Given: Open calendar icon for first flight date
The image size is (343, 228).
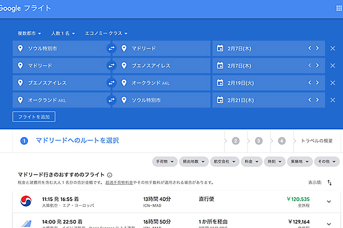Looking at the screenshot, I should (220, 48).
